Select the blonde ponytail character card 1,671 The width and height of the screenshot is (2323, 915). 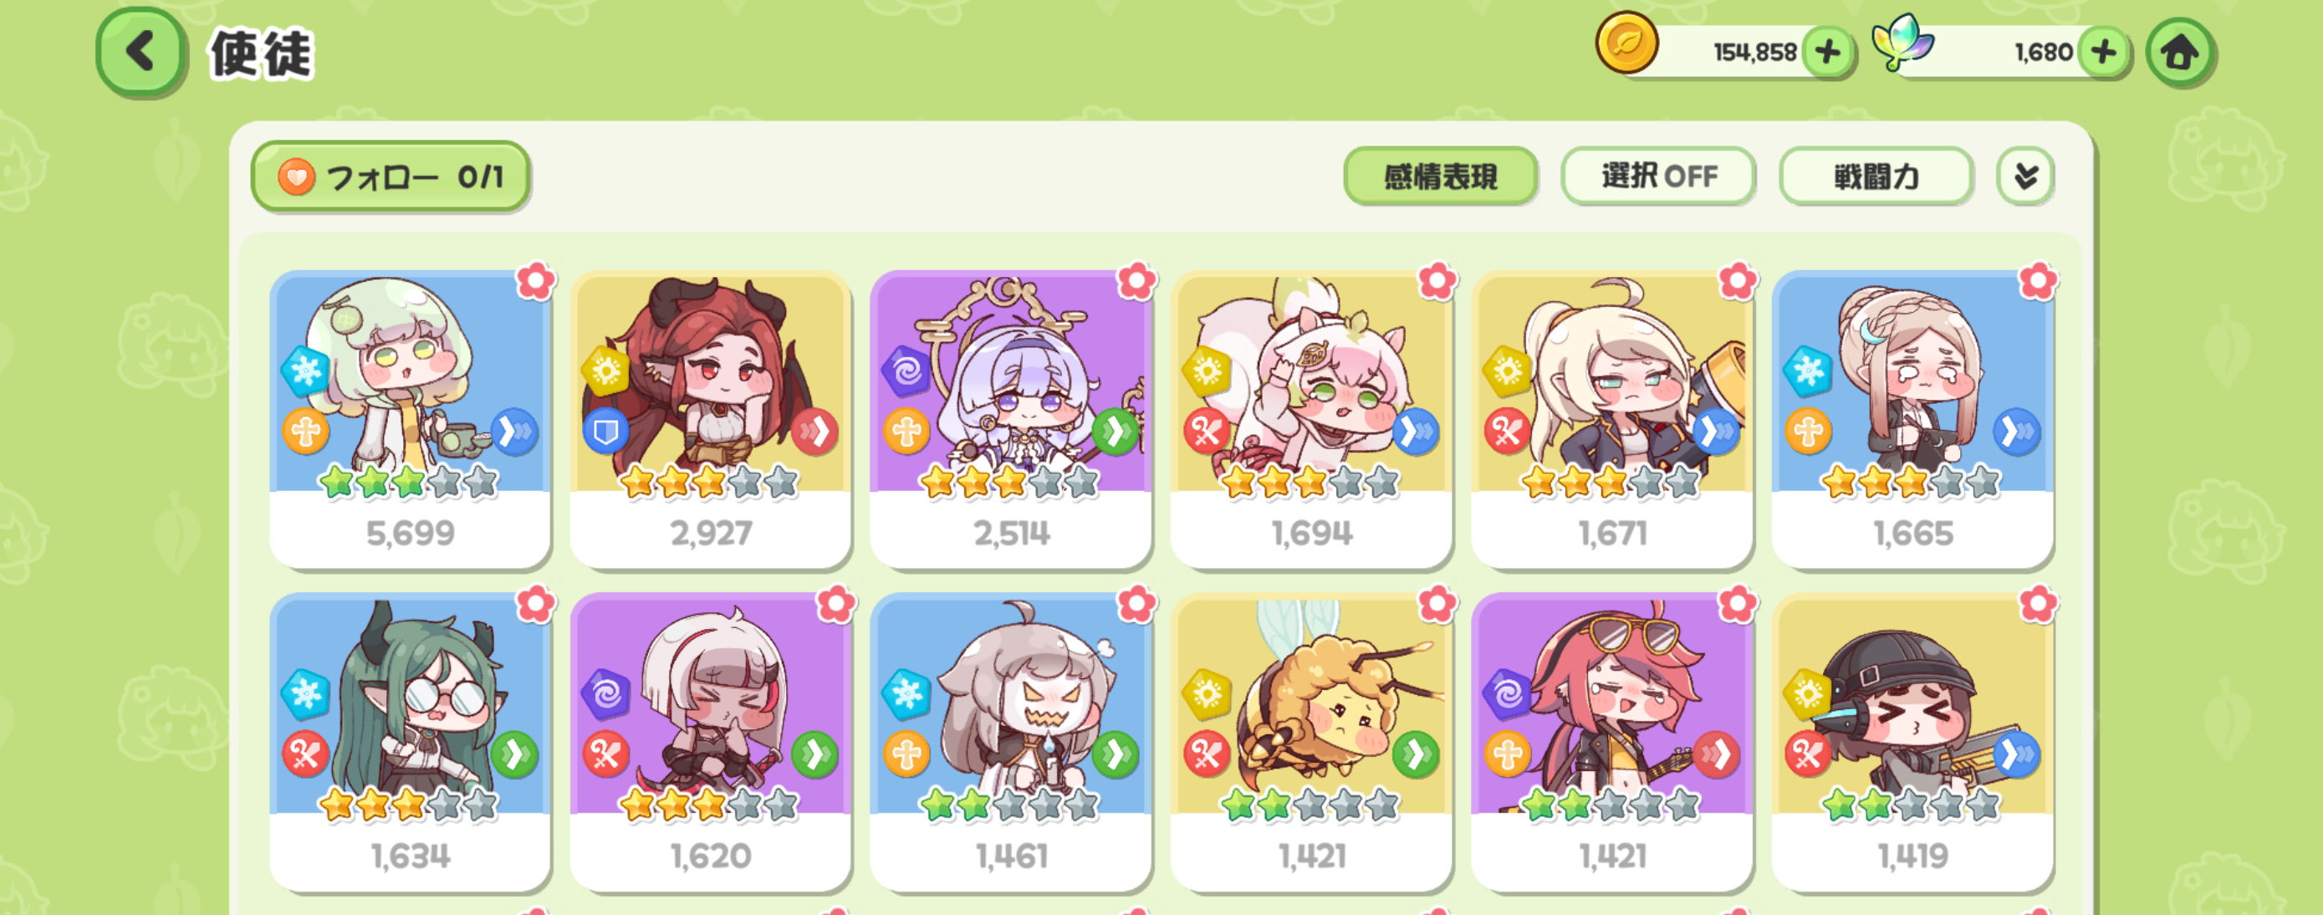tap(1612, 419)
